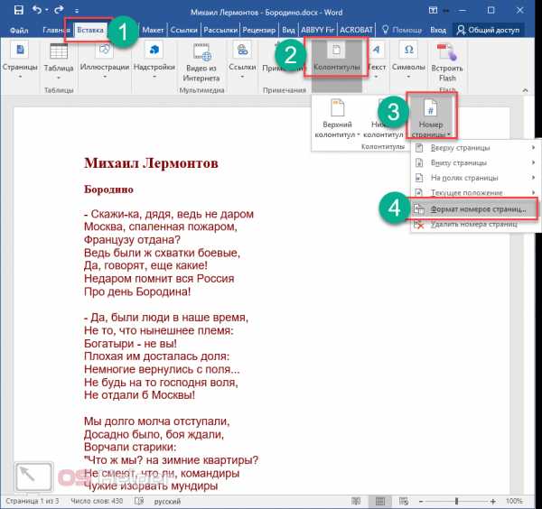Click the 100% zoom level

tap(514, 501)
